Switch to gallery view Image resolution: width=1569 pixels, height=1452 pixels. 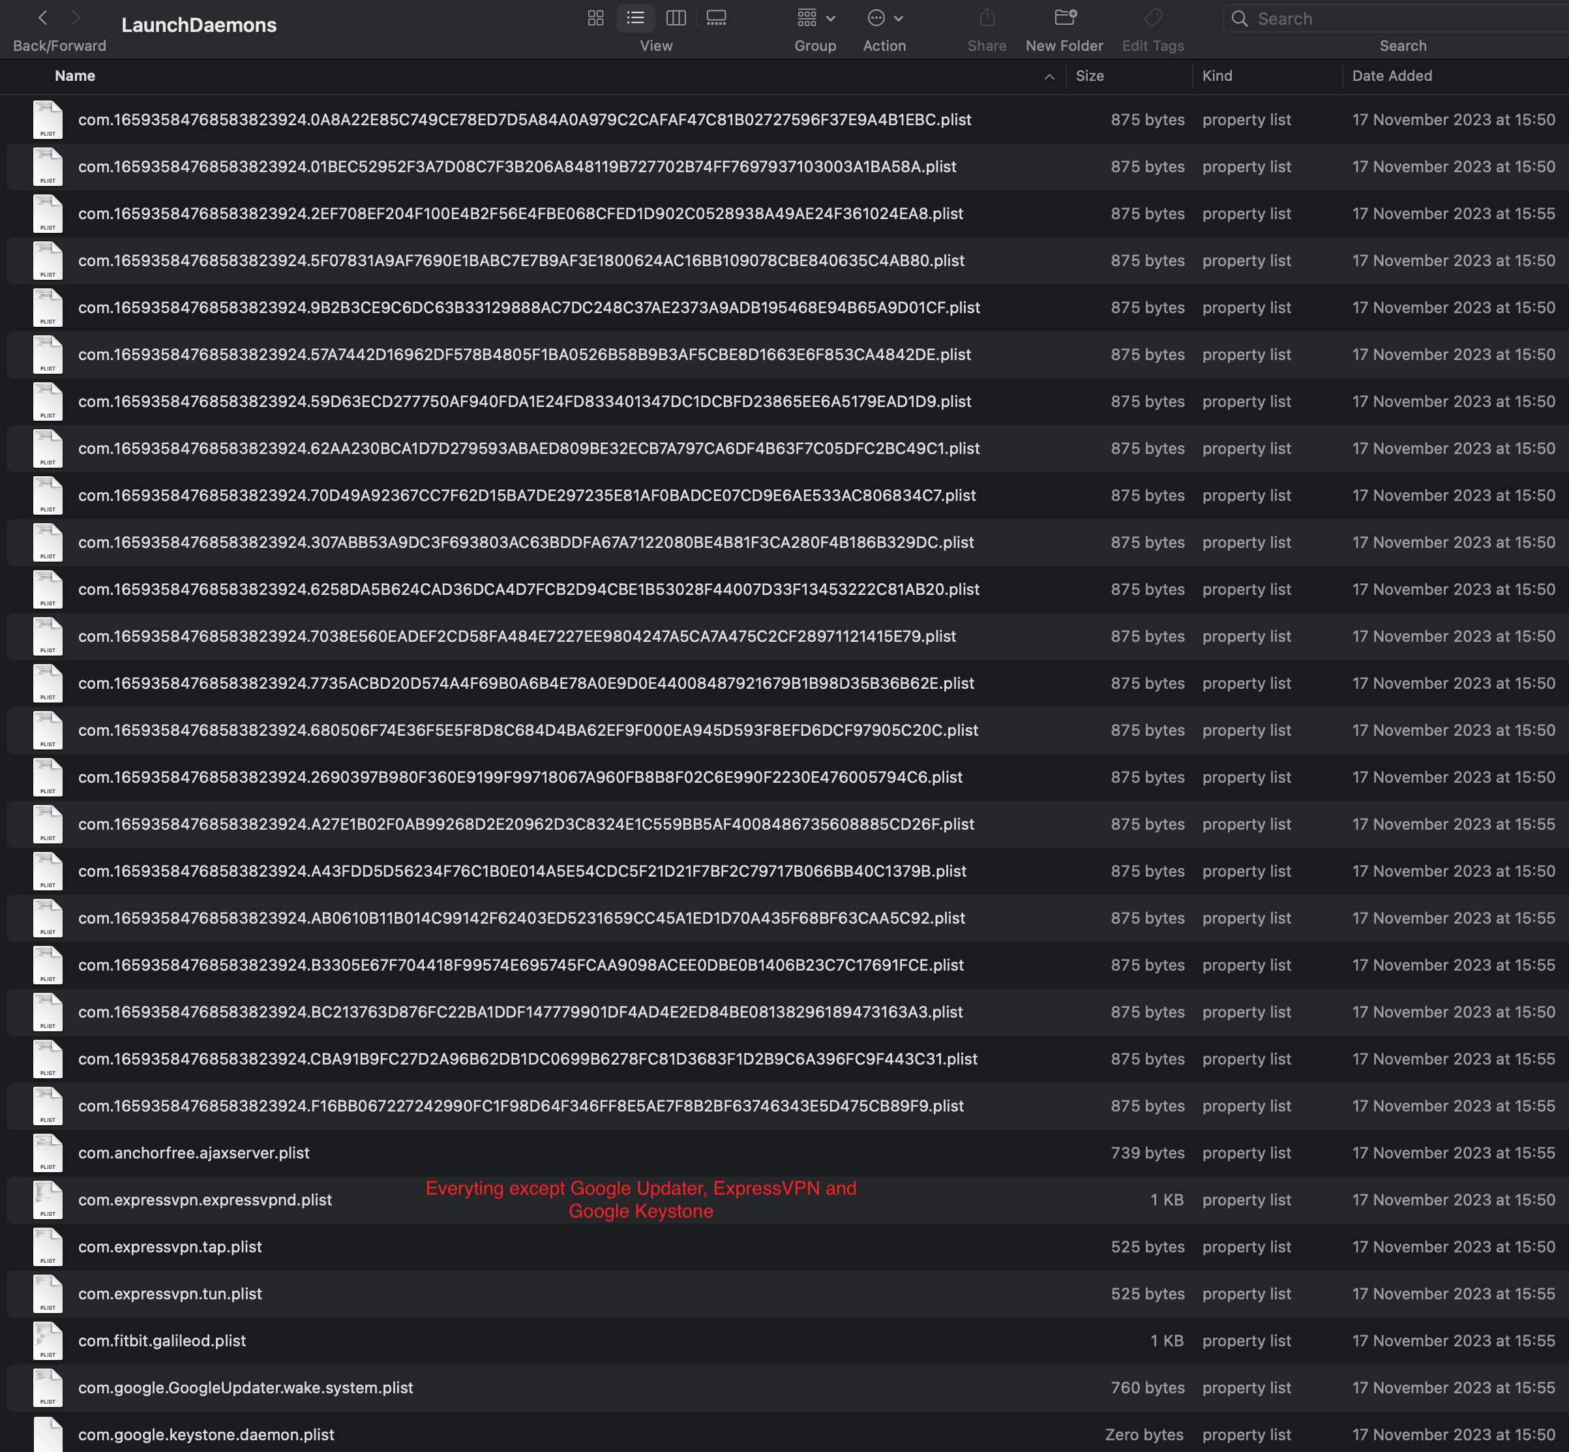click(716, 18)
